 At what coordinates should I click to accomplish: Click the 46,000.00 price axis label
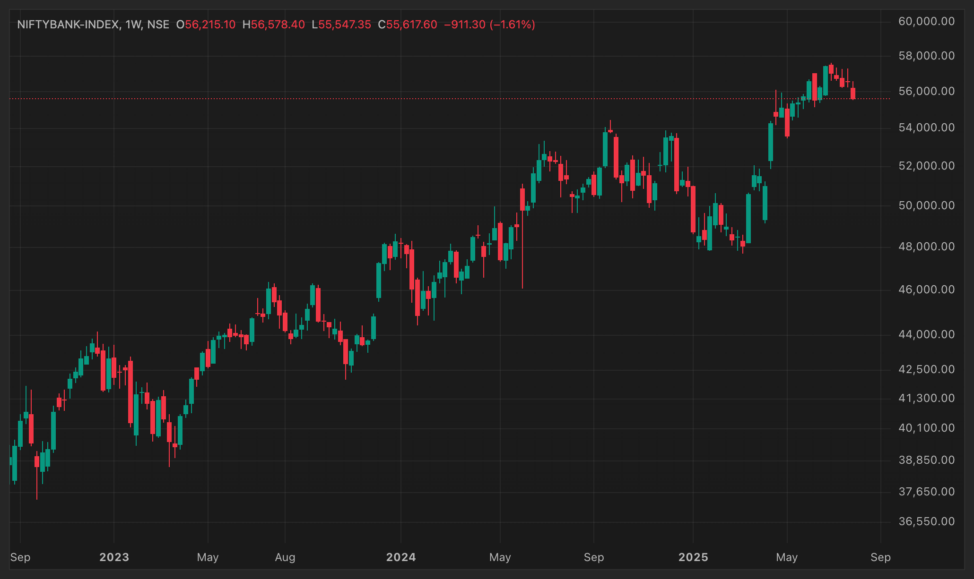[926, 289]
